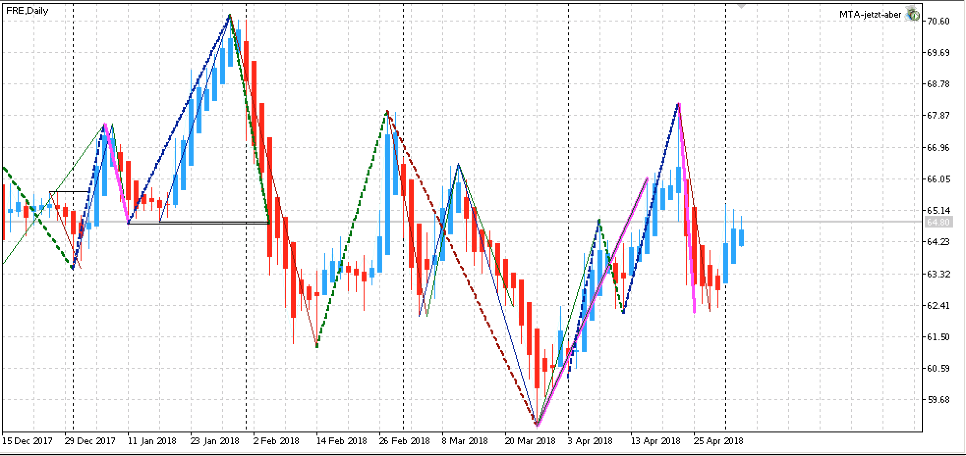Image resolution: width=966 pixels, height=456 pixels.
Task: Click the 66.96 price axis label
Action: pos(938,148)
